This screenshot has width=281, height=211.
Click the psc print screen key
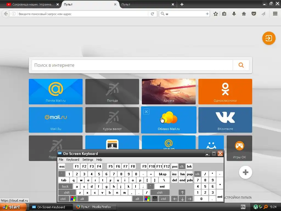[x=175, y=166]
